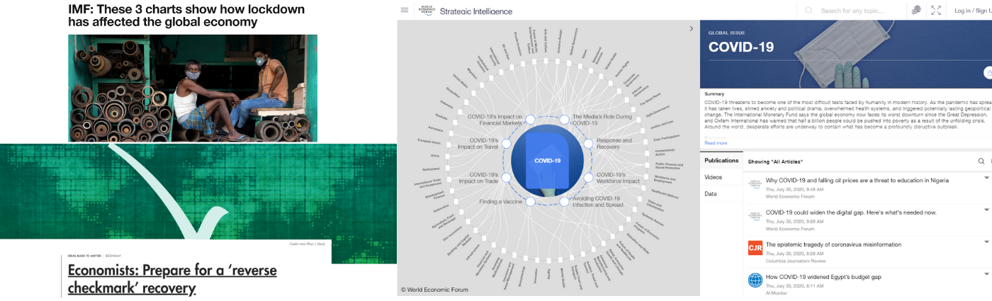Click the Al Monitor globe source icon
Screen dimensions: 992x301
(755, 280)
